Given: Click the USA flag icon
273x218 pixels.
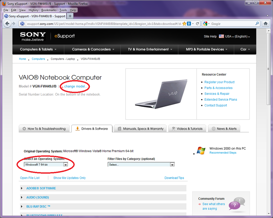Looking at the screenshot, I should 221,36.
